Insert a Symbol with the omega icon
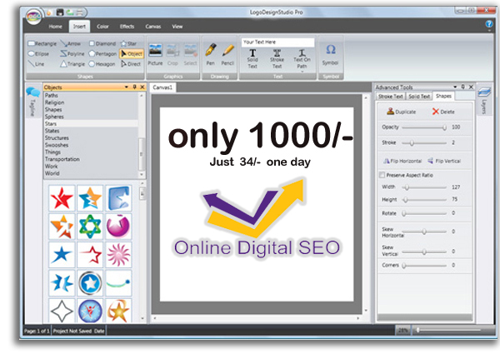Screen dimensions: 500x354 click(x=330, y=55)
